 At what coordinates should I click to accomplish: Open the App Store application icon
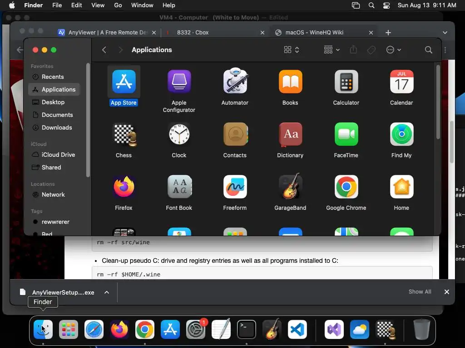click(124, 82)
